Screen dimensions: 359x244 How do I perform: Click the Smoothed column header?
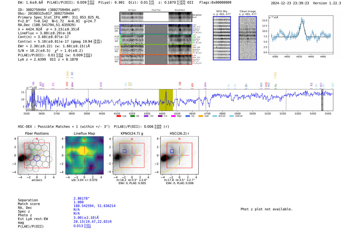click(180, 10)
